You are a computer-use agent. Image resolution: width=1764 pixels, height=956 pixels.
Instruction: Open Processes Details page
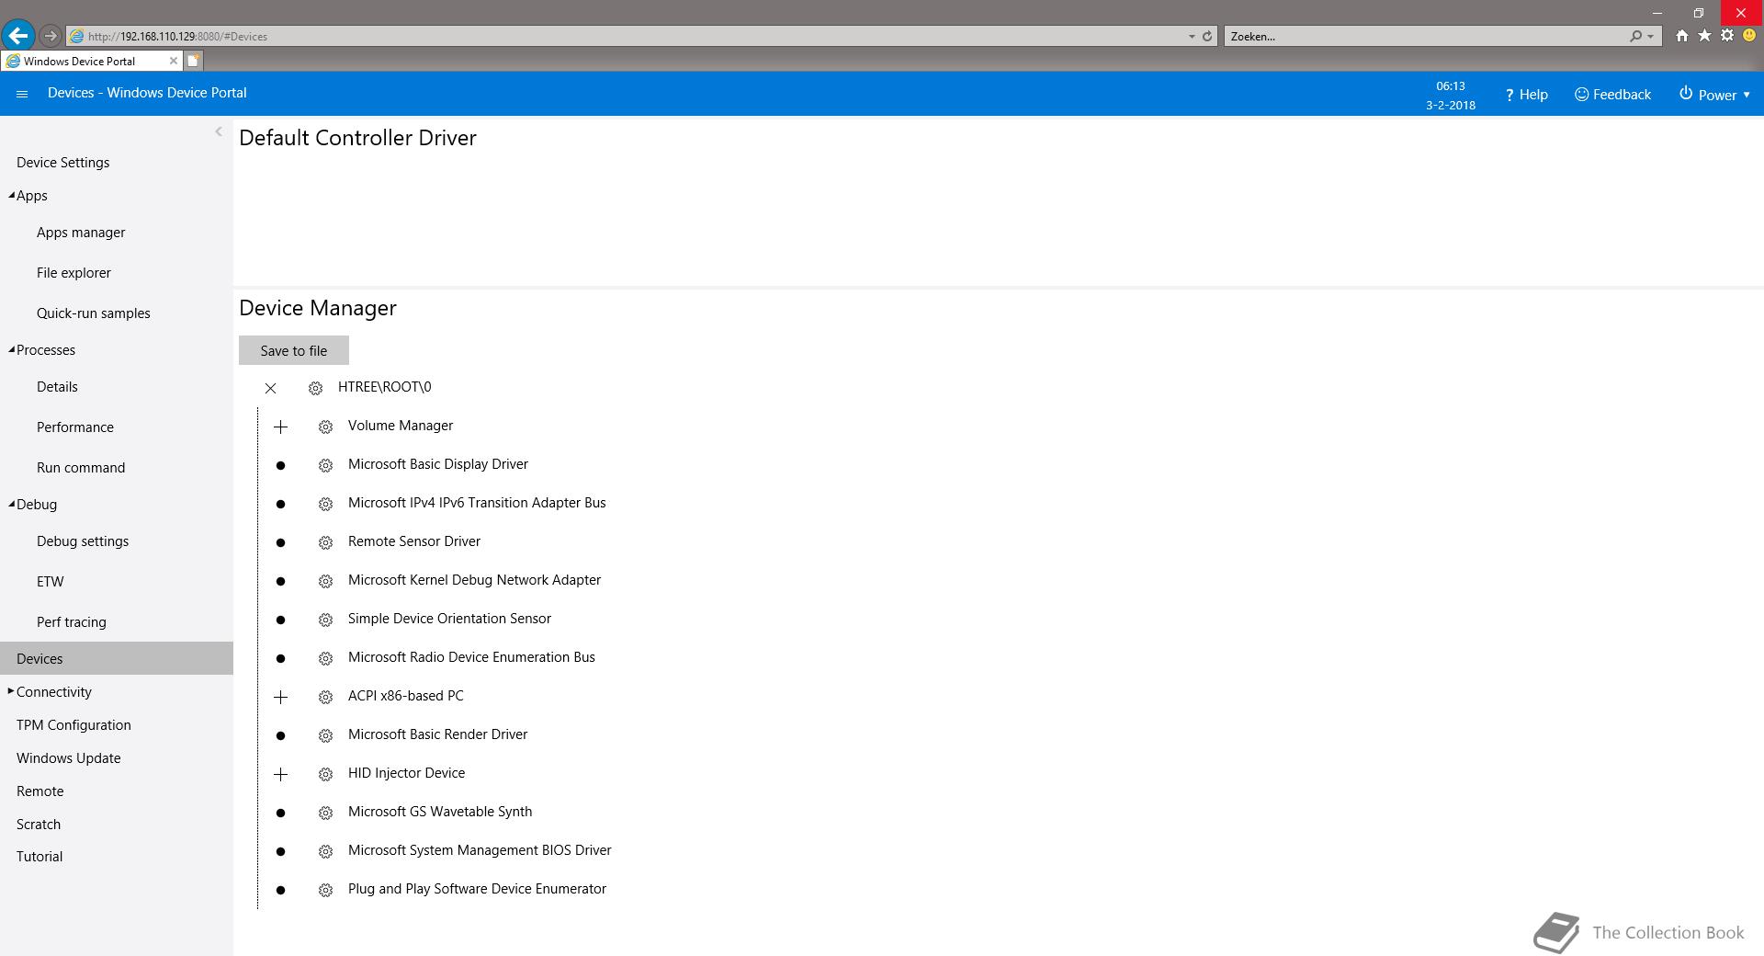[x=57, y=387]
